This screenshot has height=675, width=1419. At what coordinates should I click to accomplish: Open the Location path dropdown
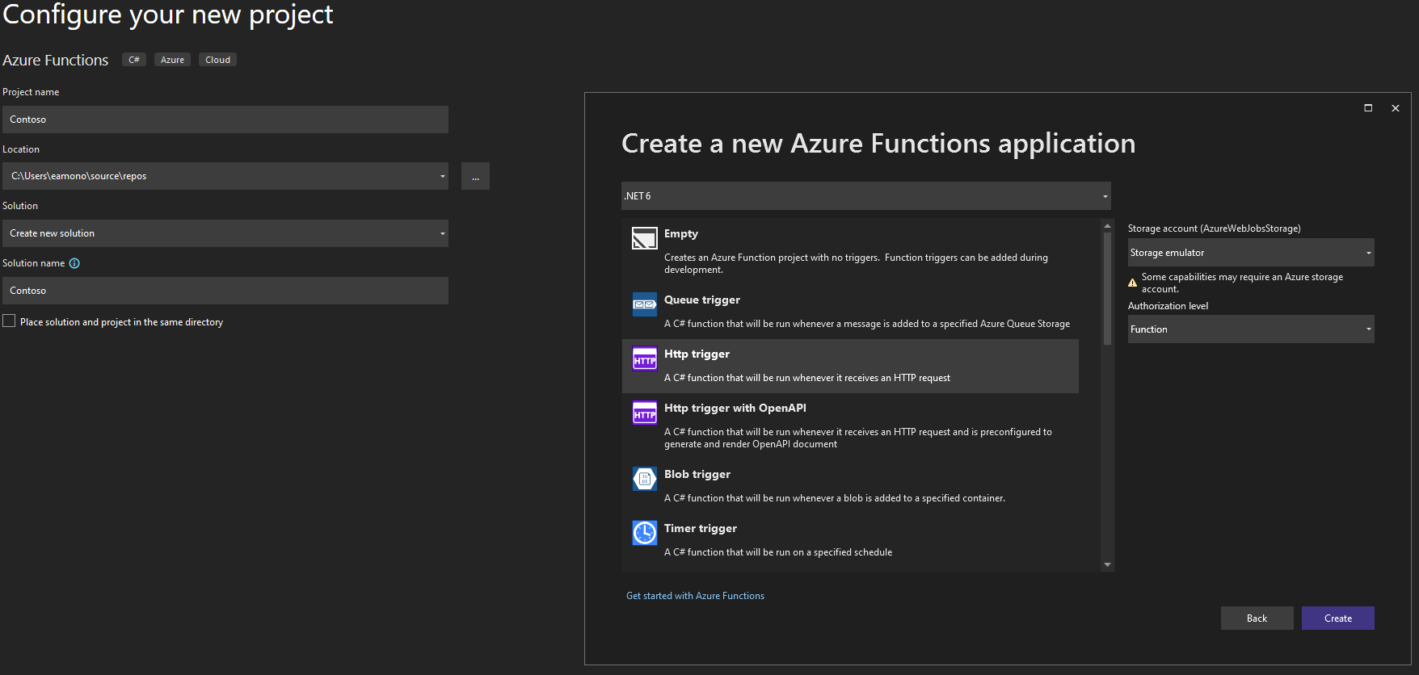[x=442, y=176]
